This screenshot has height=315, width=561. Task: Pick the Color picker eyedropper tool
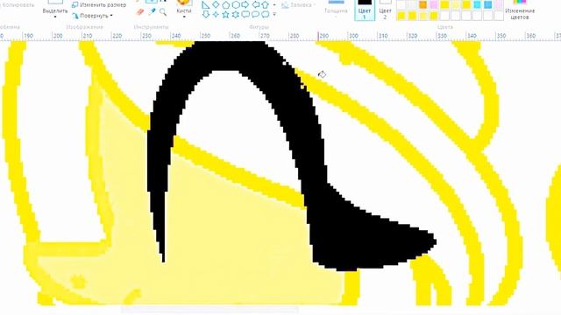152,11
